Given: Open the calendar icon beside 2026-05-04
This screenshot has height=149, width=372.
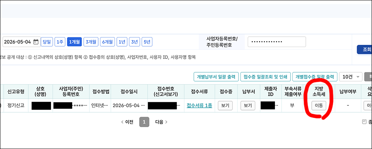Looking at the screenshot, I should click(36, 42).
